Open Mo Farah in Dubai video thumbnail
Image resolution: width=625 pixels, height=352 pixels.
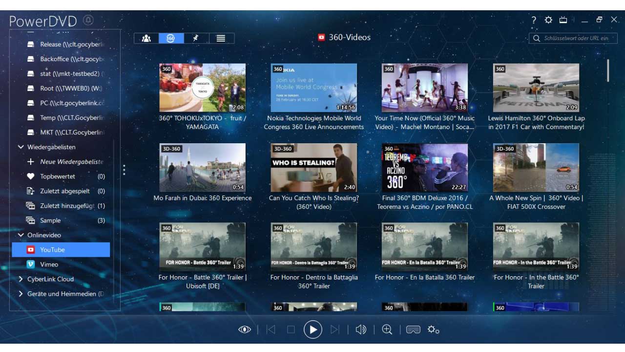coord(202,168)
